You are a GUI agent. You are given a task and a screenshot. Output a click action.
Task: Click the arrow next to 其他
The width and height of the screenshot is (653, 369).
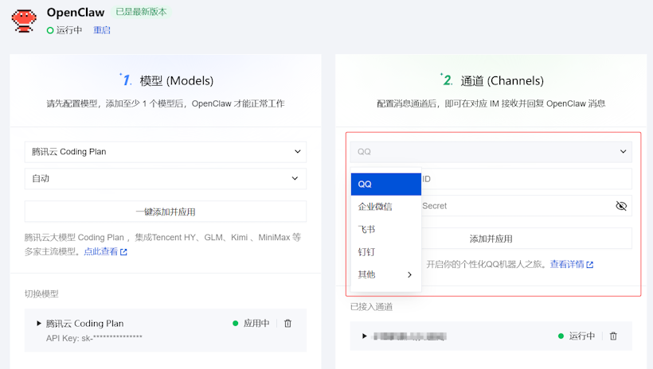tap(410, 274)
